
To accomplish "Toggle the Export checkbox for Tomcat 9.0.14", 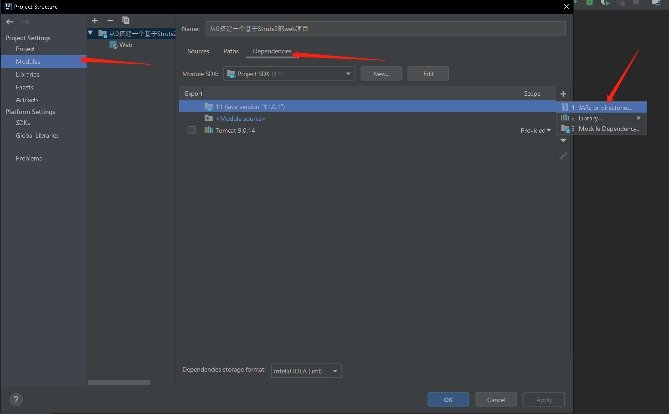I will tap(192, 130).
